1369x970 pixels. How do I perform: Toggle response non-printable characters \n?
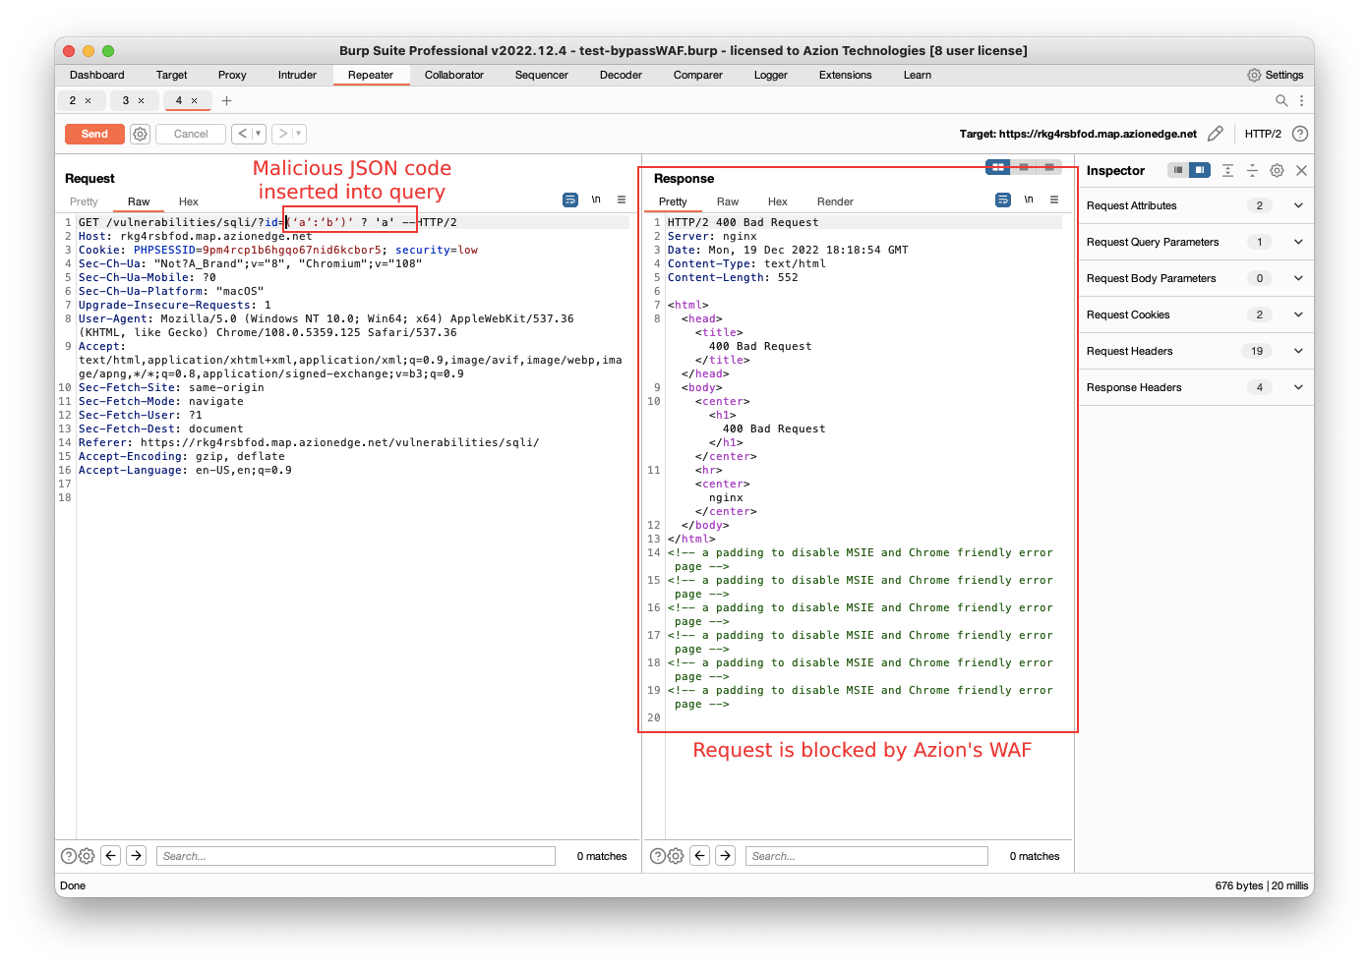[x=1029, y=200]
